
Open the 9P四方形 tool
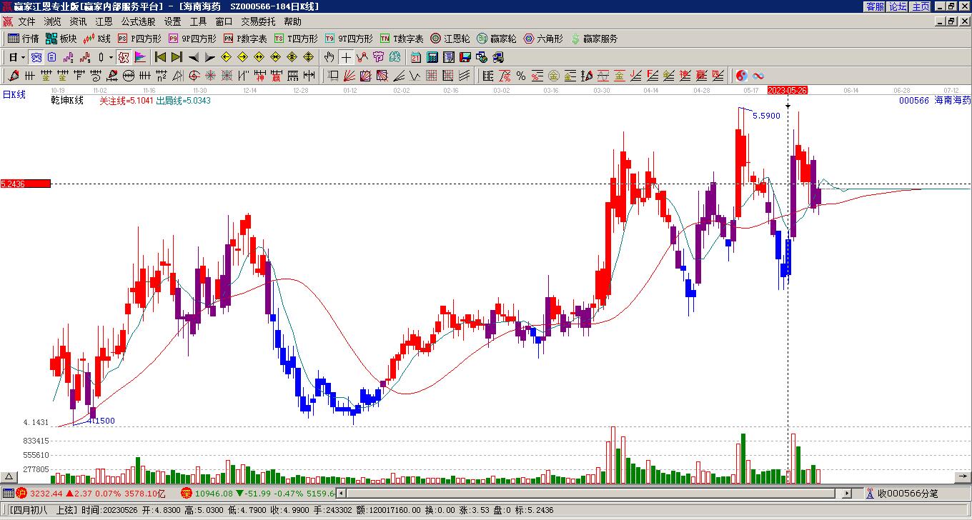tap(192, 39)
